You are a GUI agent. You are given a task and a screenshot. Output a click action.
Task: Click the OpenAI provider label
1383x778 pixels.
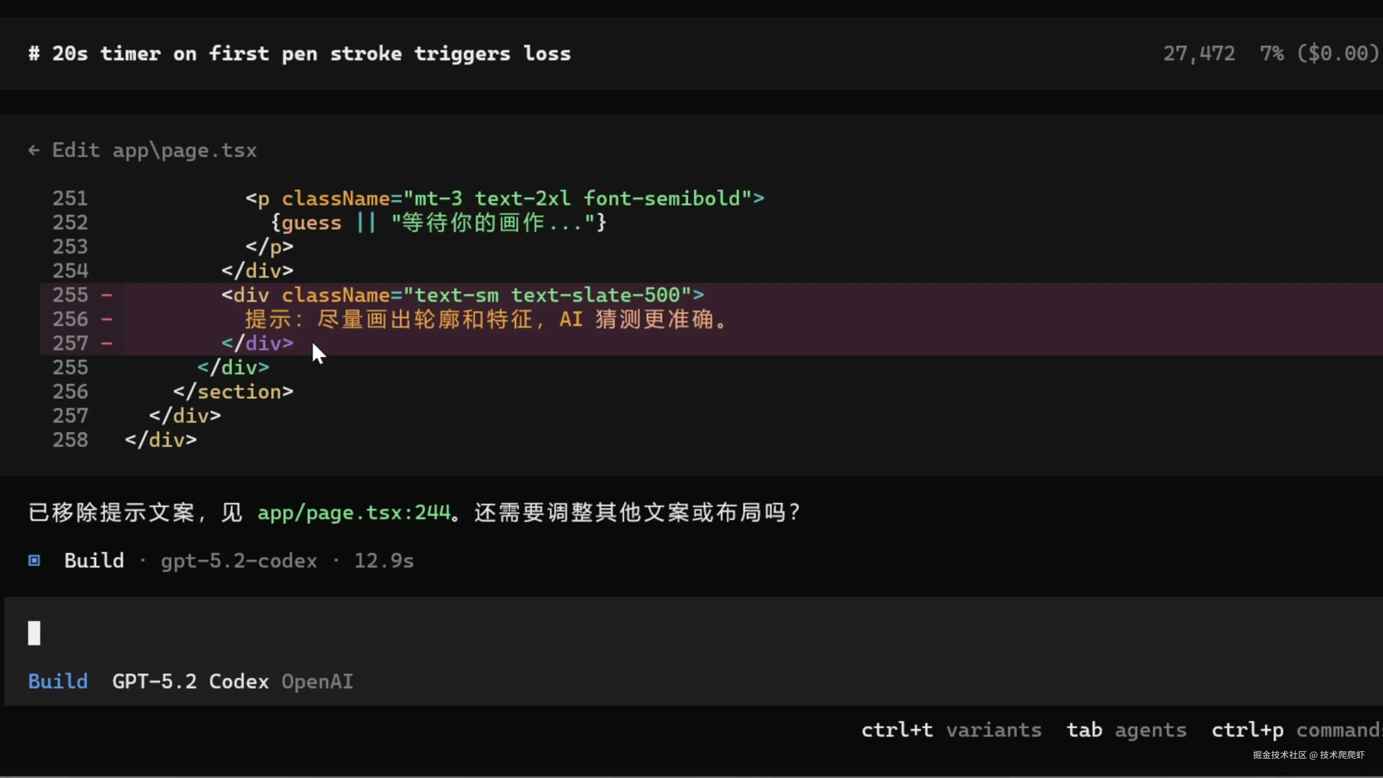(317, 681)
